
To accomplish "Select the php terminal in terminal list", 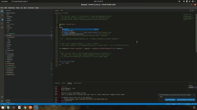I will click(x=192, y=86).
